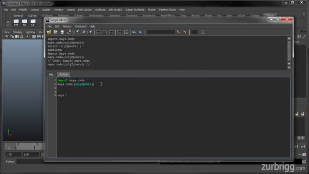This screenshot has height=174, width=309.
Task: Toggle Show Line Numbers in Script Editor
Action: (x=126, y=32)
